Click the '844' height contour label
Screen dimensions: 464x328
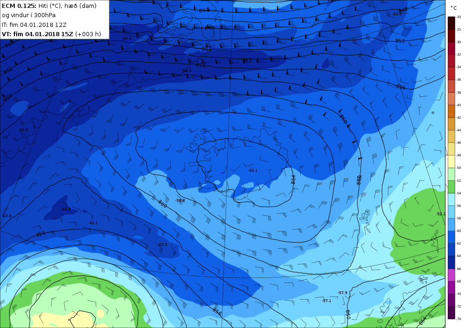tap(204, 11)
